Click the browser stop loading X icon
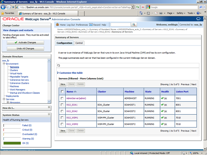 [x=143, y=7]
